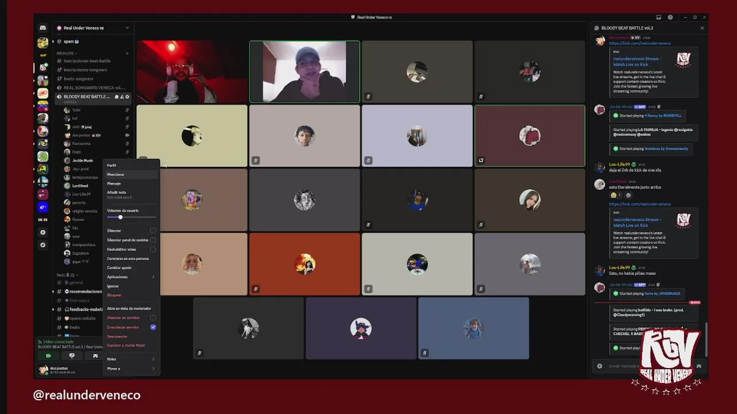Screen dimensions: 737x414
Task: Click the blue server icon below the maroon one
Action: [x=43, y=207]
